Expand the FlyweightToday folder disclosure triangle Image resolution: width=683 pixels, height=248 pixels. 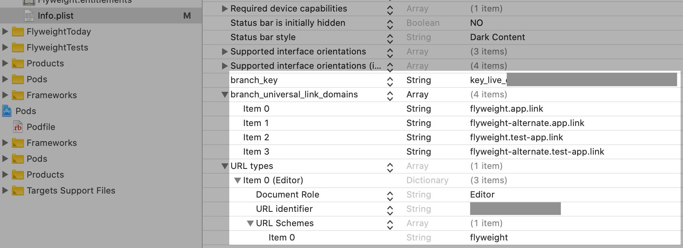click(x=5, y=31)
